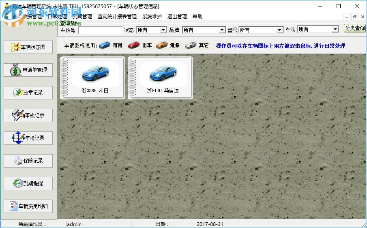Click the blue operator hint text
Screen dimensions: 367x228
pos(281,46)
